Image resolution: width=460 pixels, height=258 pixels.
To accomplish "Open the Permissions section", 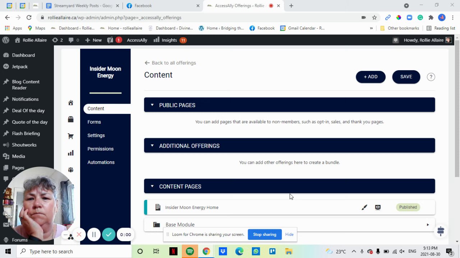I will coord(100,149).
